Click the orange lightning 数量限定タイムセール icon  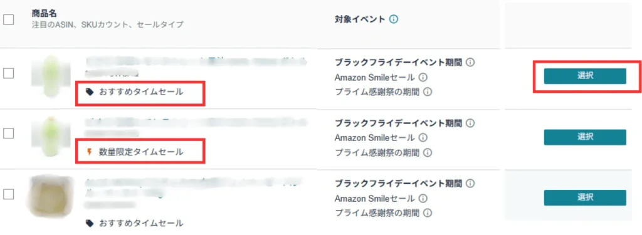click(x=90, y=152)
